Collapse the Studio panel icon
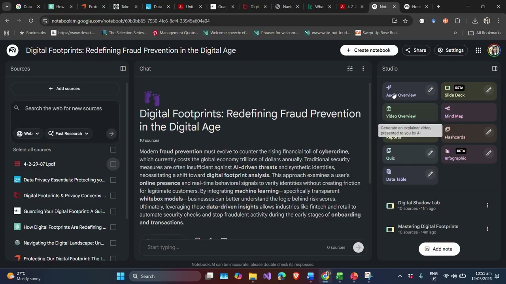 pyautogui.click(x=495, y=69)
